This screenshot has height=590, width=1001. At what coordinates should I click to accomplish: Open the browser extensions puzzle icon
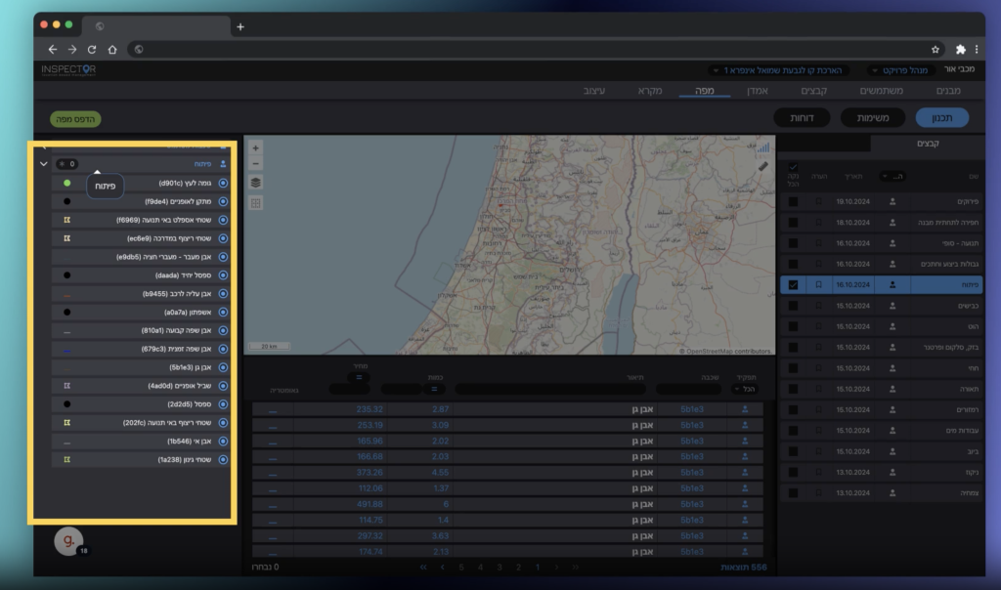[x=960, y=49]
